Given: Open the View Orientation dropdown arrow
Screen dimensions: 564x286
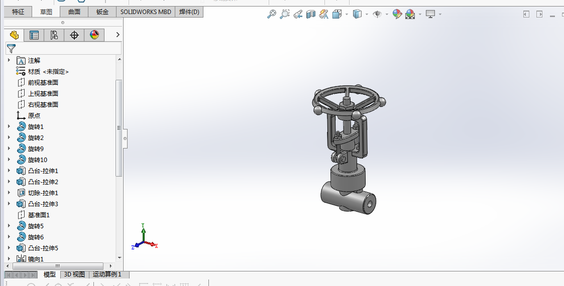Looking at the screenshot, I should [347, 15].
